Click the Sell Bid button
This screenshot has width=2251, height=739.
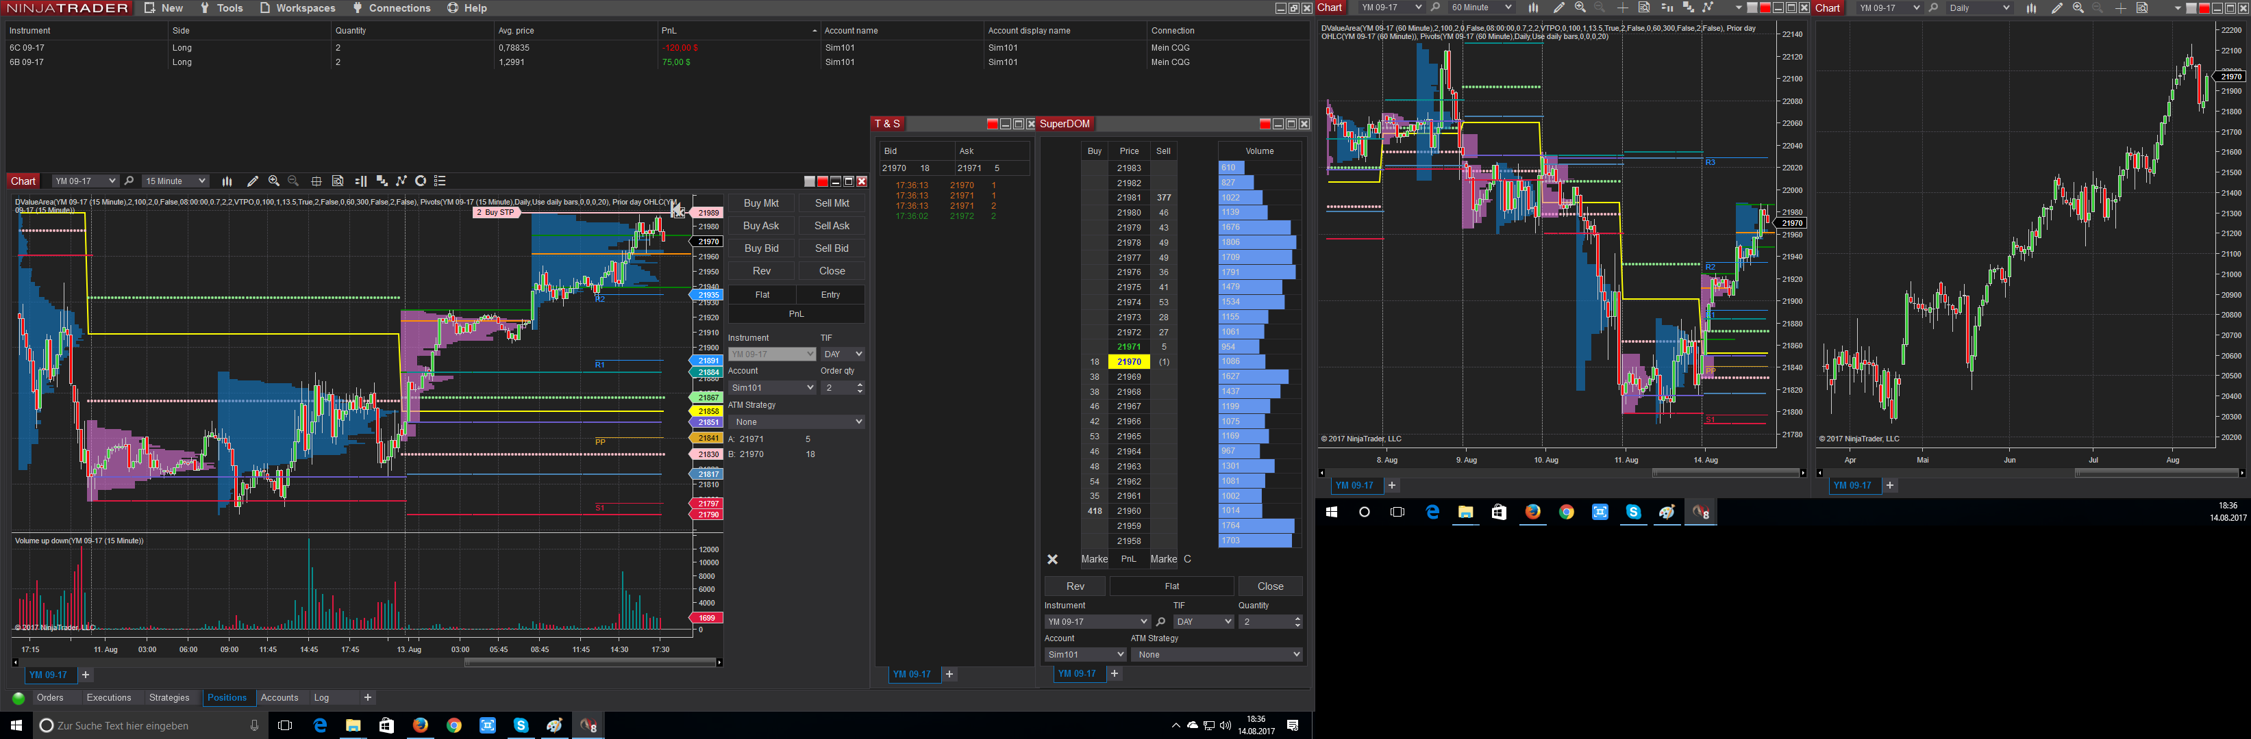click(x=832, y=248)
